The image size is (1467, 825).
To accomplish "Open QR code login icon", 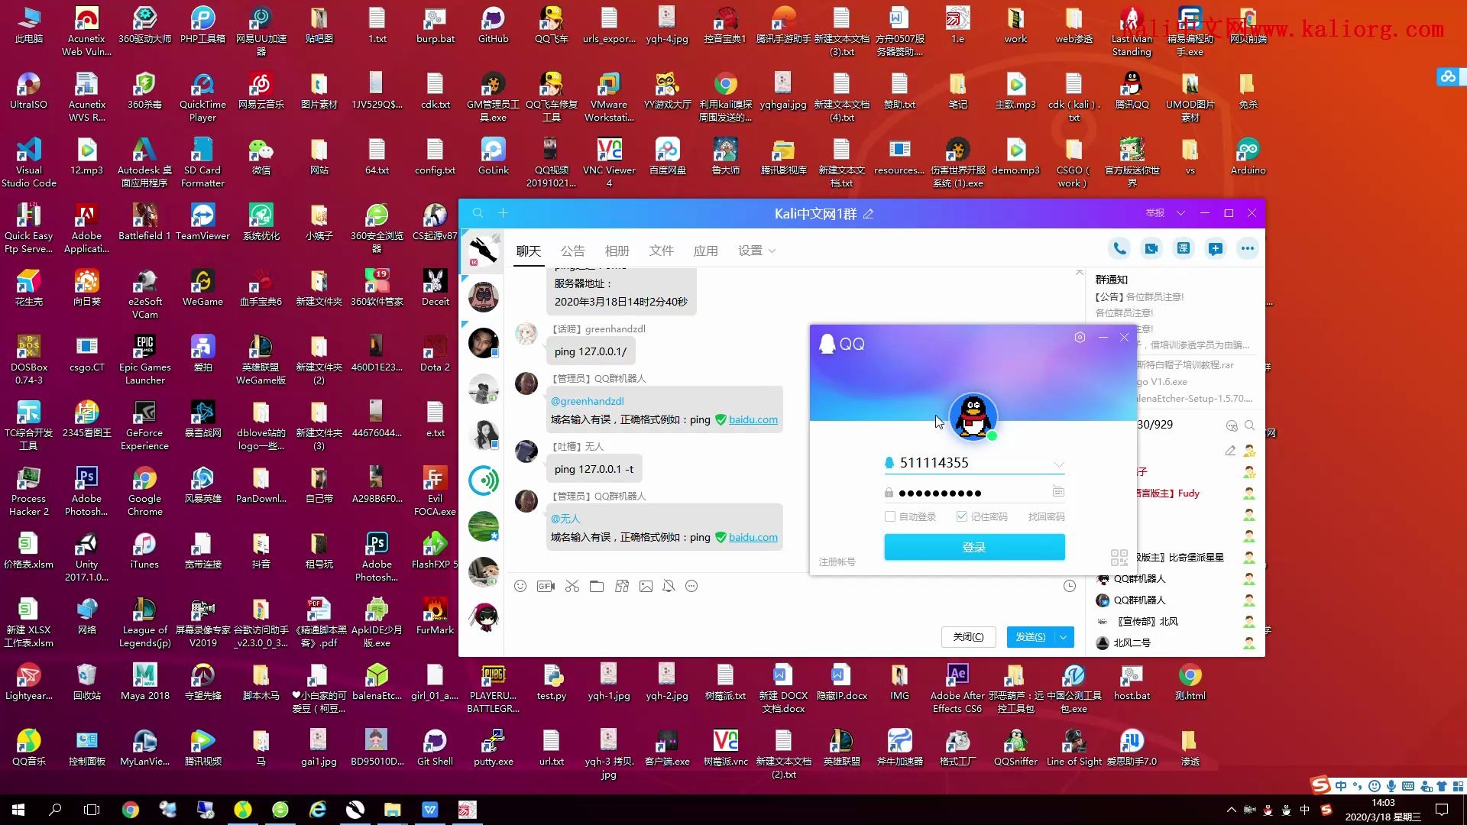I will click(x=1119, y=558).
